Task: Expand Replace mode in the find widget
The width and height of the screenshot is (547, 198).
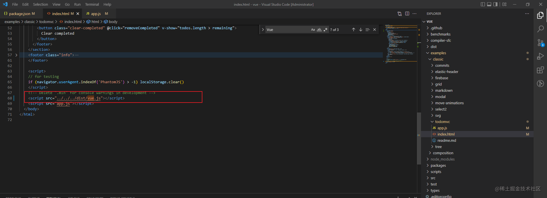Action: [x=263, y=30]
